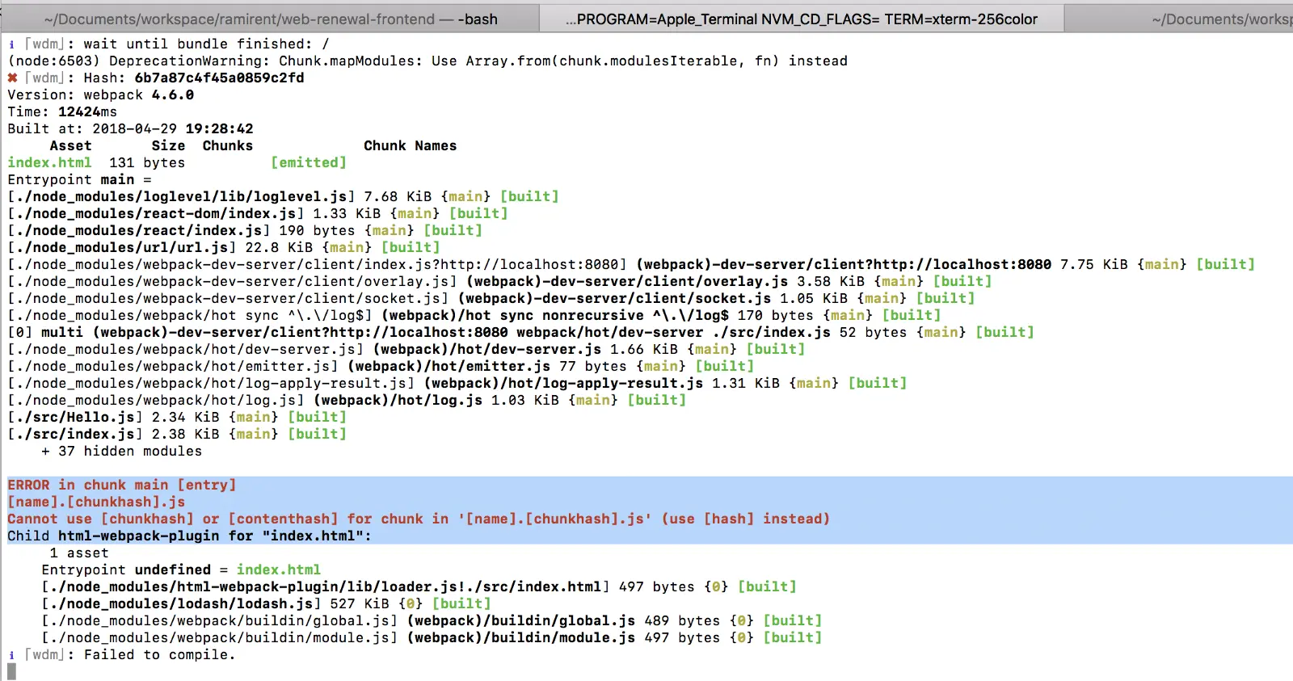Click the build time 12424ms
1293x681 pixels.
coord(87,111)
